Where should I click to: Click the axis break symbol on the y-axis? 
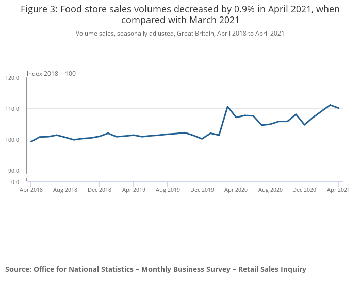coord(27,174)
